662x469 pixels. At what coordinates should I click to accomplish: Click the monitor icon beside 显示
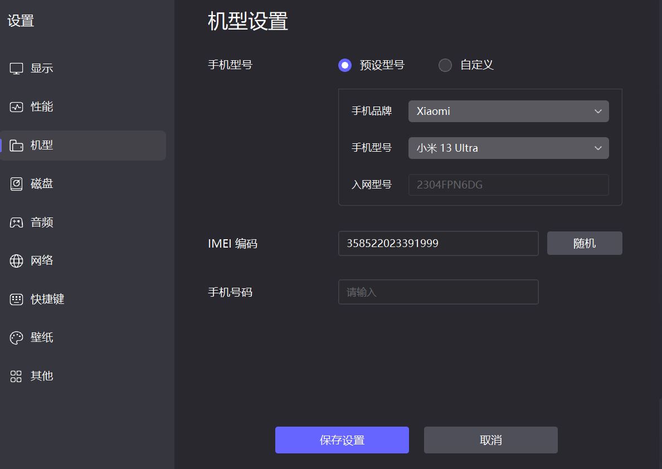17,69
